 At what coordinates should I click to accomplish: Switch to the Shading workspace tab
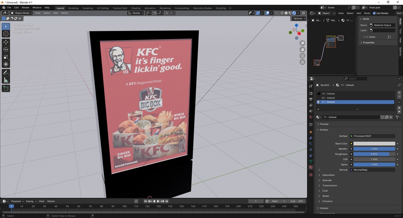[135, 8]
